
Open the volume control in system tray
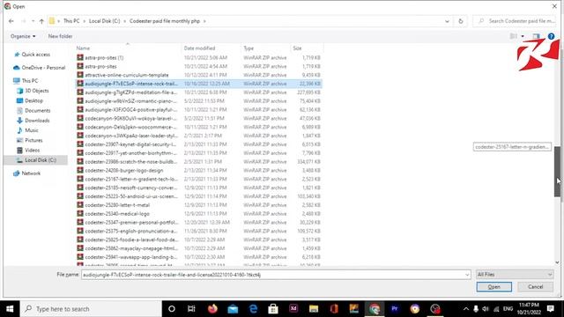click(486, 309)
